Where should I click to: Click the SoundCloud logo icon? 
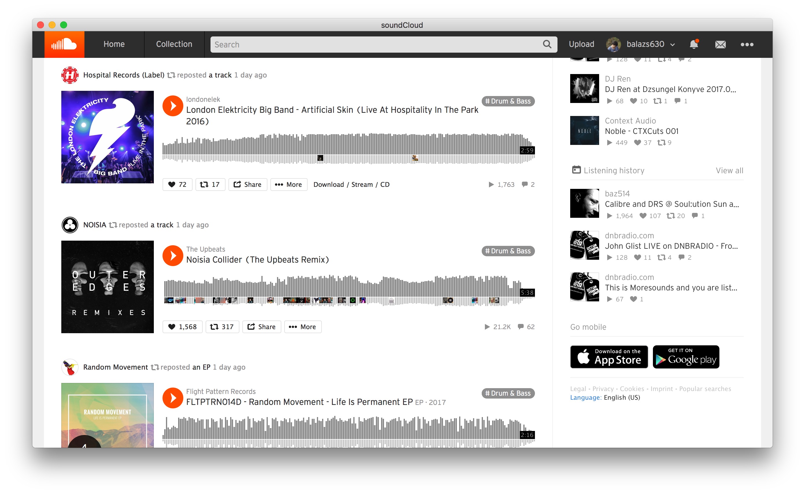[x=64, y=45]
